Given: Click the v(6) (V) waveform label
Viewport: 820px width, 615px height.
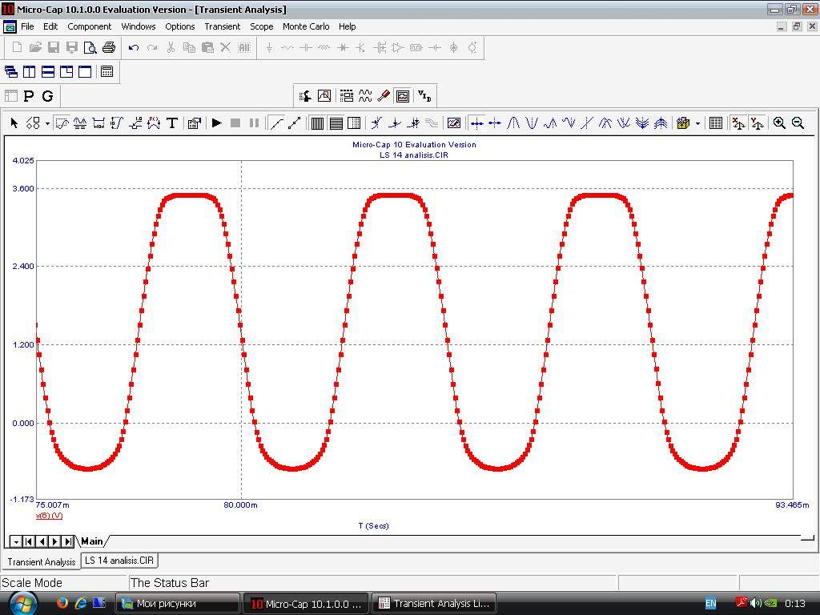Looking at the screenshot, I should [49, 516].
